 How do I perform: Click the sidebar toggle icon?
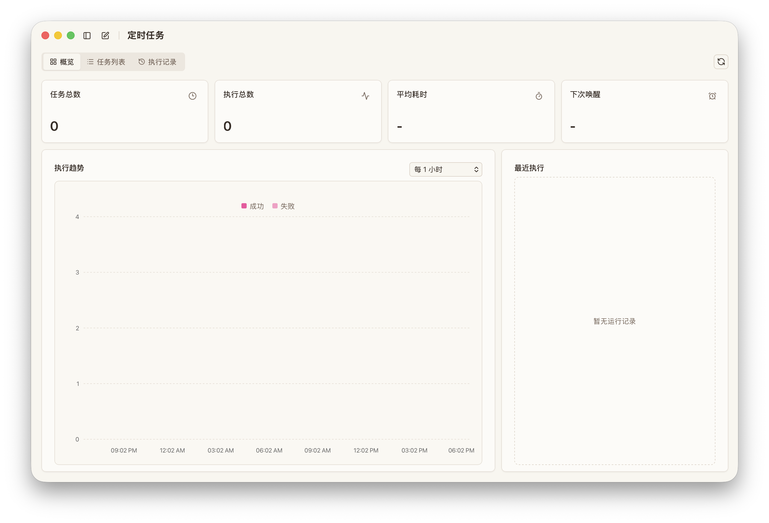coord(87,35)
